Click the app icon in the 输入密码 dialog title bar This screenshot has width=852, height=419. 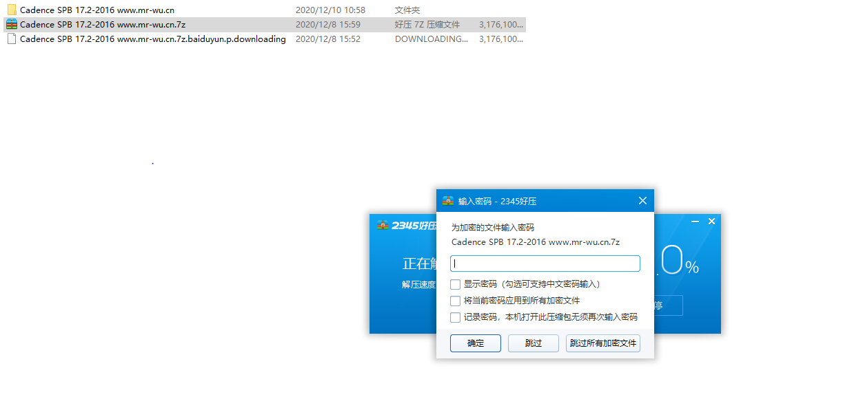(448, 201)
